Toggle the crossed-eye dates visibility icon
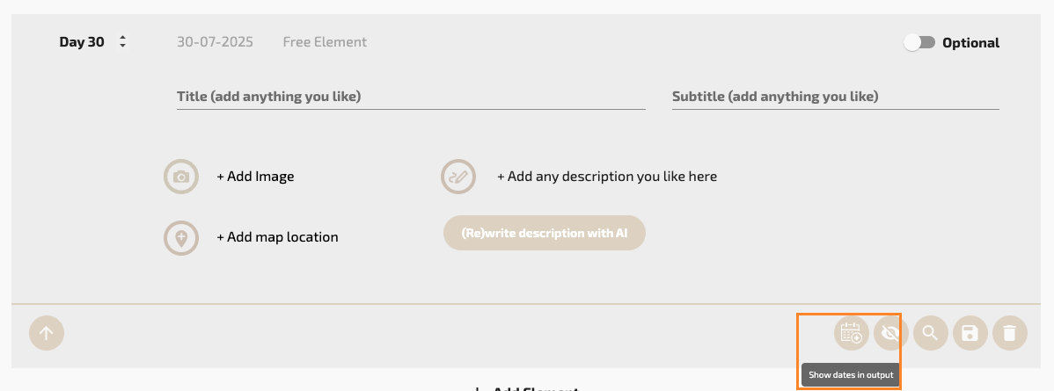The height and width of the screenshot is (391, 1054). tap(890, 333)
